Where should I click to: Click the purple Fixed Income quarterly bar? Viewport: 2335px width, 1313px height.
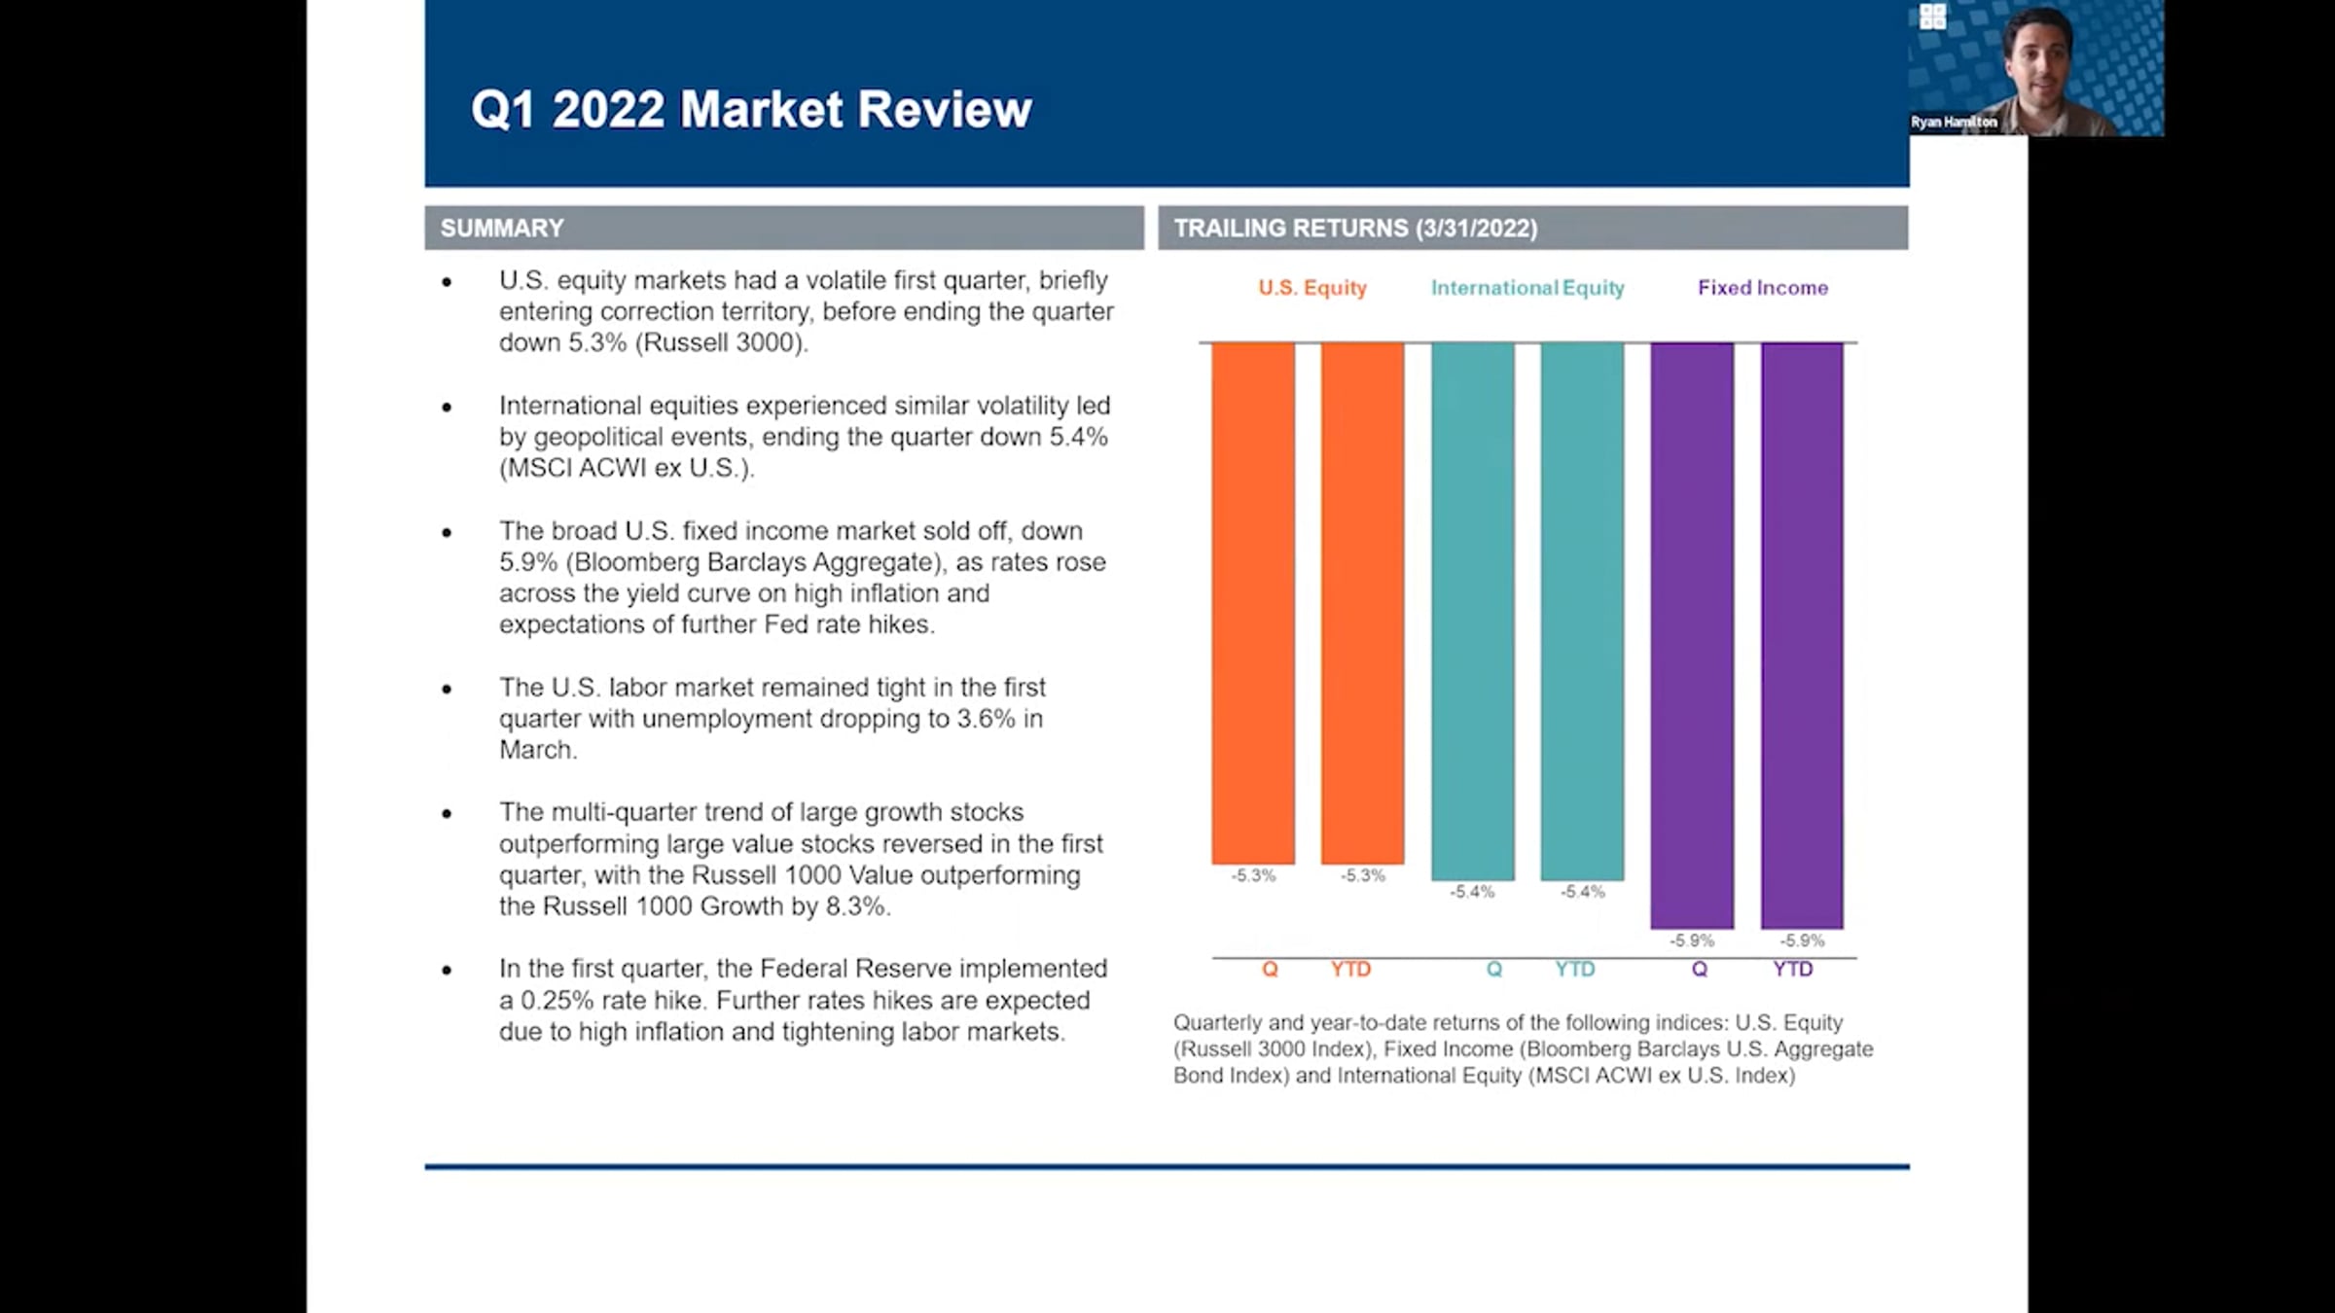[1692, 634]
